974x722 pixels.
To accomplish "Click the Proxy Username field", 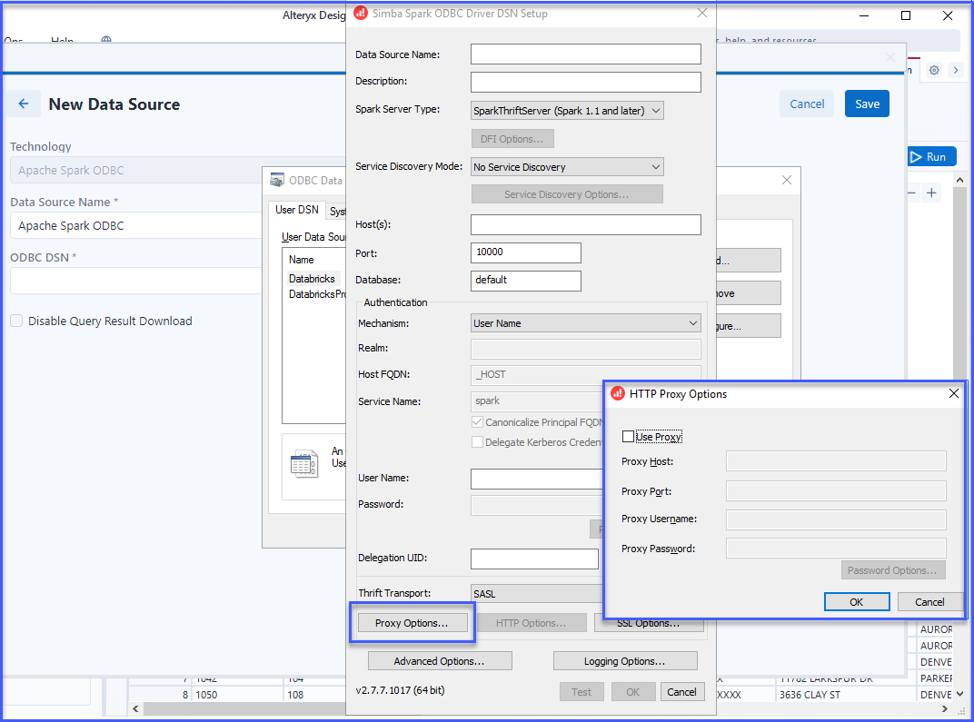I will pos(836,519).
